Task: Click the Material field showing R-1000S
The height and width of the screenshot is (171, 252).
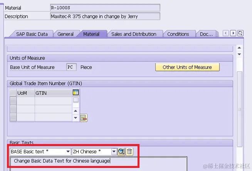Action: (105, 8)
